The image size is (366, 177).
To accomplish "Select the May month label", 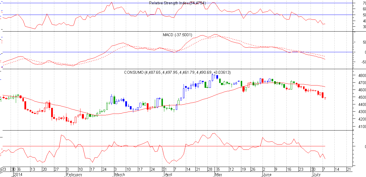I will pyautogui.click(x=219, y=174).
